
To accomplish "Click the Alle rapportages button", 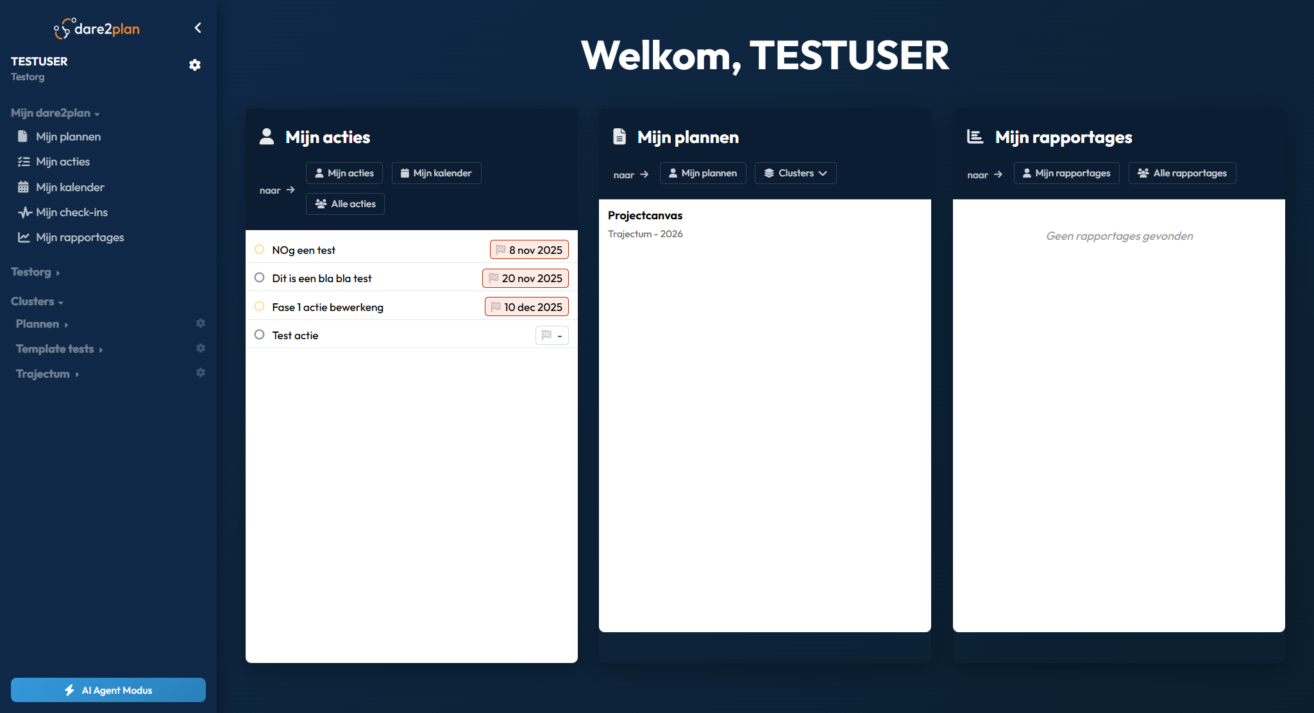I will click(1182, 173).
